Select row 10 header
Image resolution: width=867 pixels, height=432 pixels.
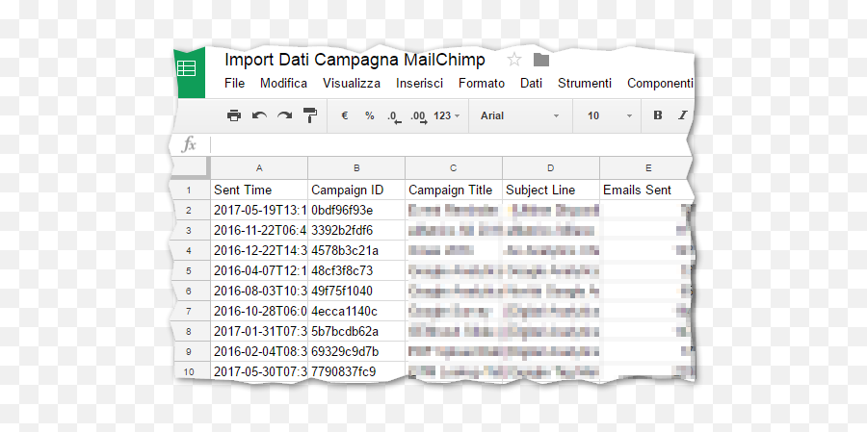pyautogui.click(x=192, y=371)
